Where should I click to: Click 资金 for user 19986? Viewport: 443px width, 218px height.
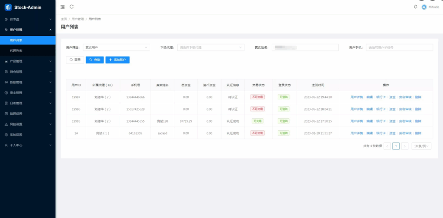(392, 109)
